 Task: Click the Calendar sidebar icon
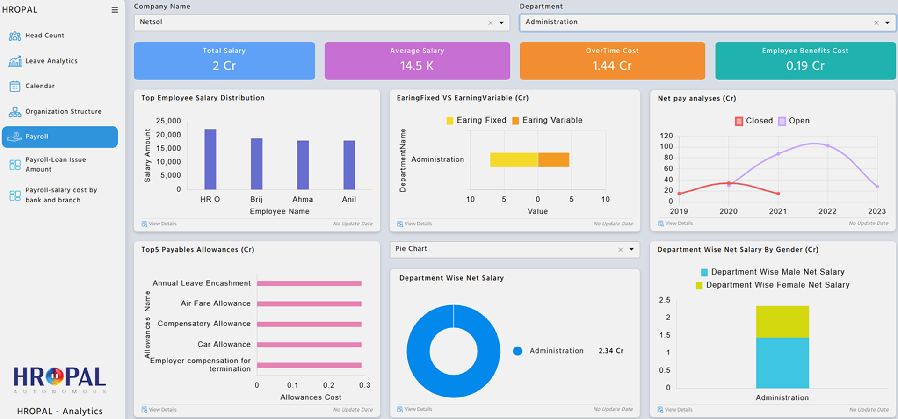click(x=15, y=86)
